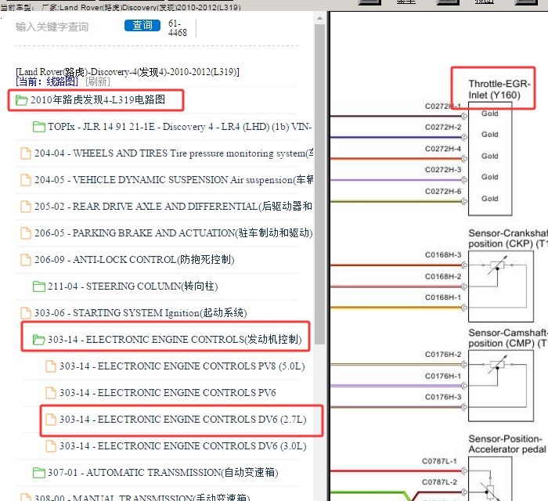Click the 刷新 refresh link
548x501 pixels.
(98, 81)
